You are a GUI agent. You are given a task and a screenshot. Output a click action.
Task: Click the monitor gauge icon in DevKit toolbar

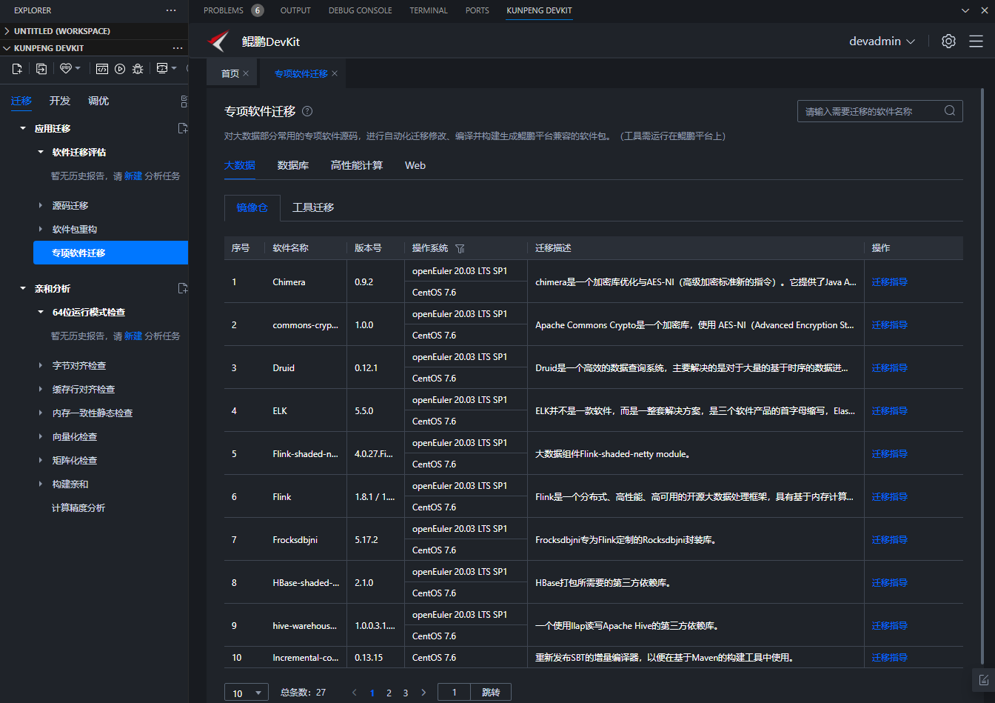tap(162, 68)
